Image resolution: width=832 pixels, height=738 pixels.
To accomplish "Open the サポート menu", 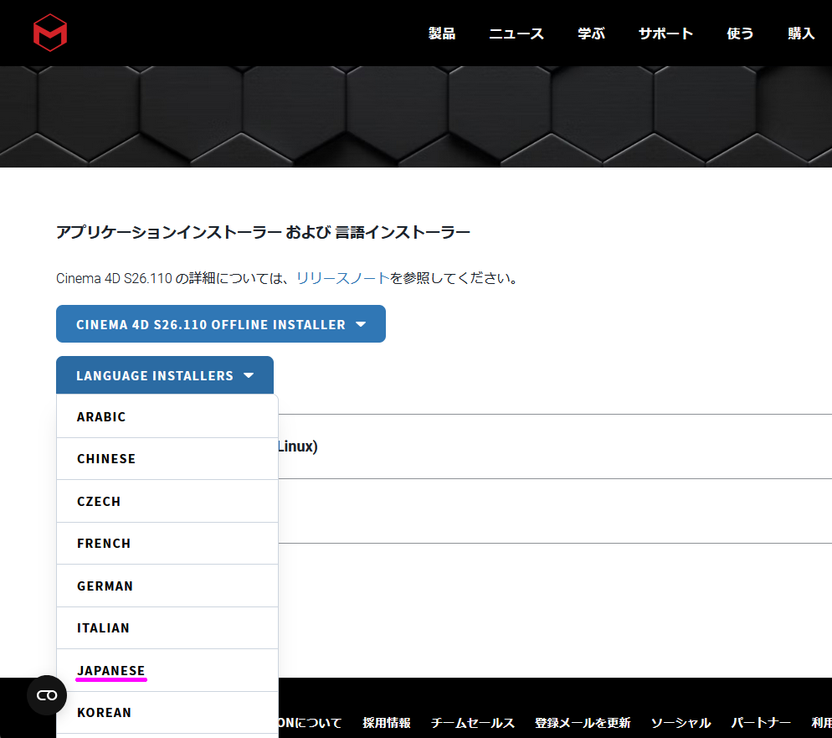I will (666, 34).
